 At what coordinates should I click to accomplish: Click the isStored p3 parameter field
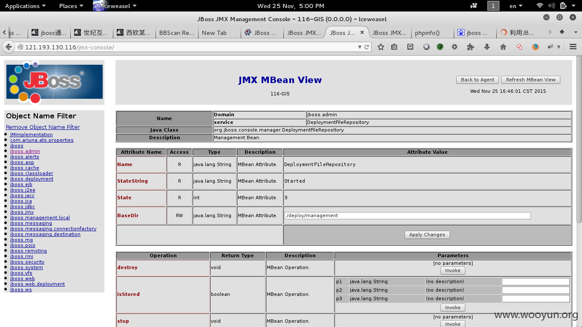pyautogui.click(x=536, y=298)
